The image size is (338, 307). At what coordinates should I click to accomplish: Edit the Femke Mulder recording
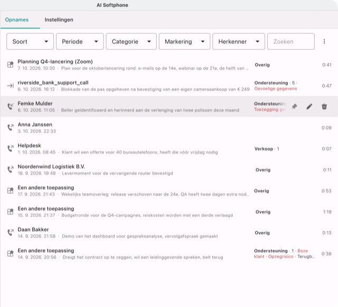[x=309, y=106]
